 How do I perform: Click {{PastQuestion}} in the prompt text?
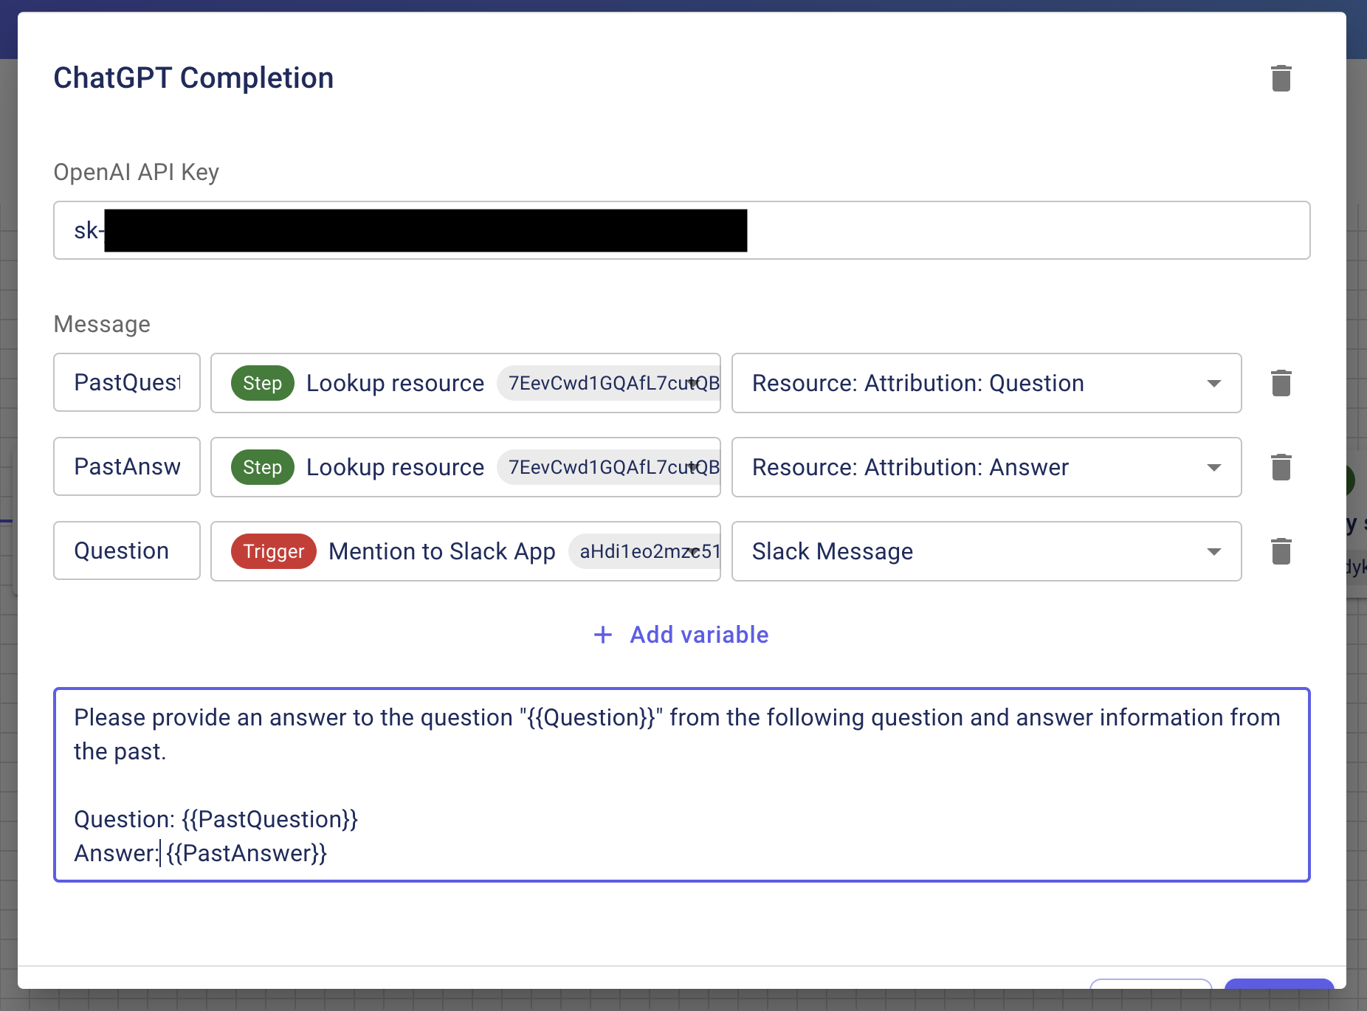[x=270, y=819]
